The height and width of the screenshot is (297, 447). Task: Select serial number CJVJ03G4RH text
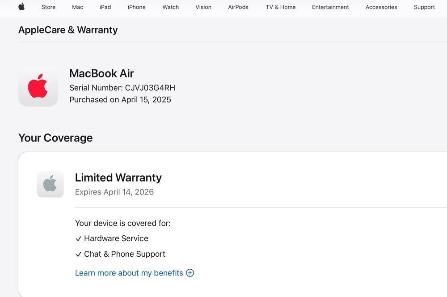tap(150, 88)
